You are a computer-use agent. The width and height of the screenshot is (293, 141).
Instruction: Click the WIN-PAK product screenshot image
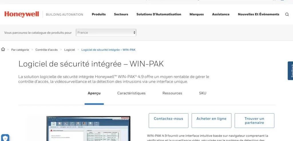pos(88,128)
